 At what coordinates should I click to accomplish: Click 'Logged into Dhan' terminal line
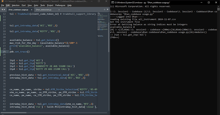tap(127, 17)
